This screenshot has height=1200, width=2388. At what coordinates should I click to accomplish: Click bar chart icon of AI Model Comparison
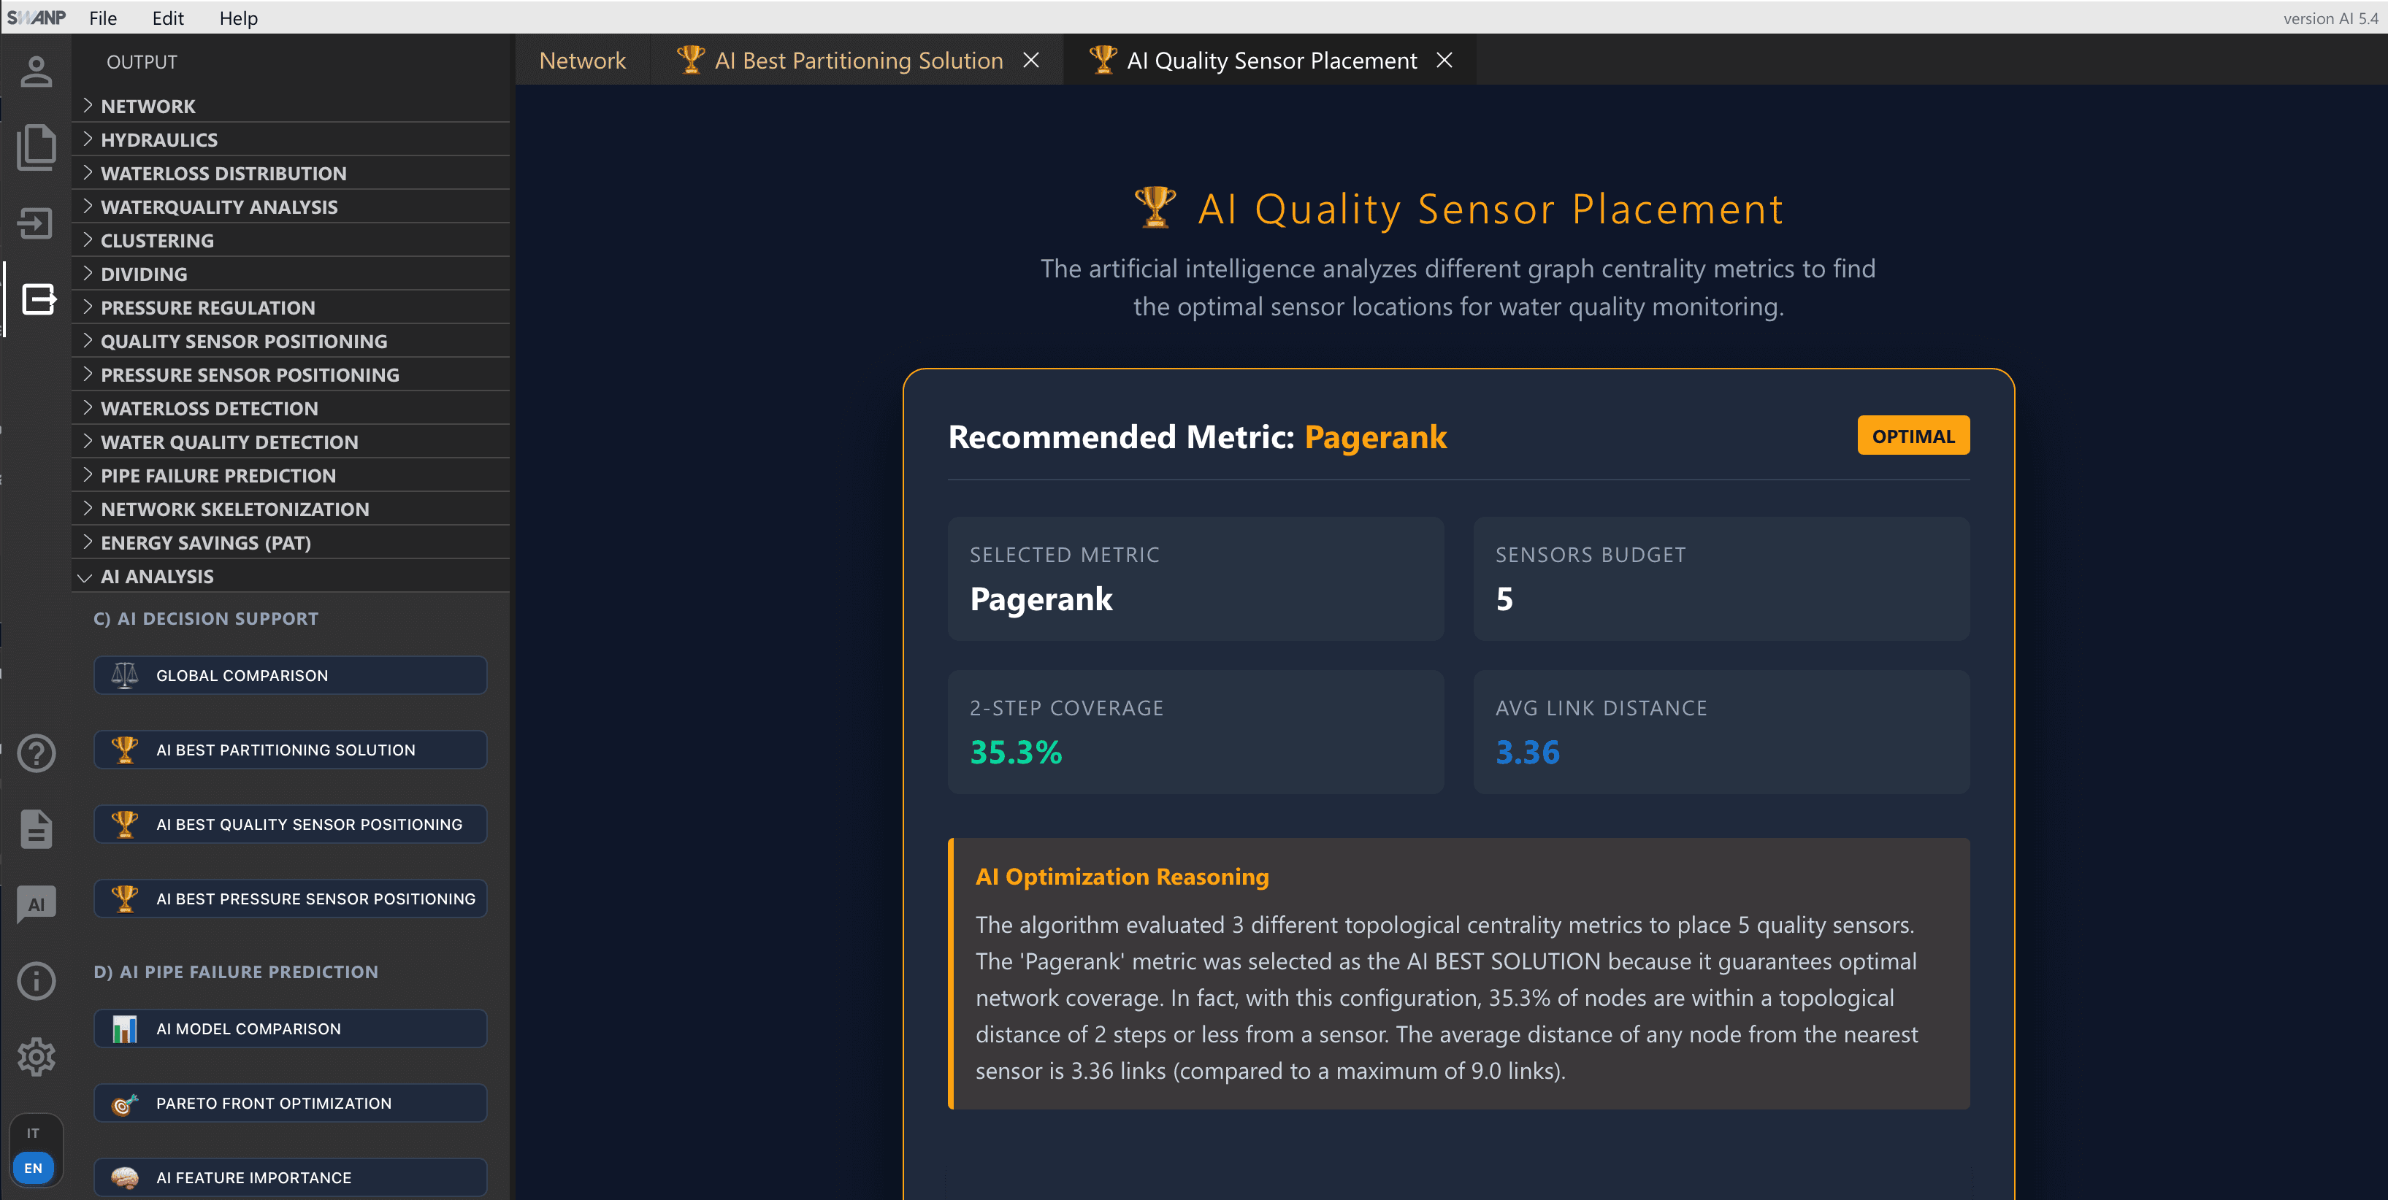[124, 1028]
